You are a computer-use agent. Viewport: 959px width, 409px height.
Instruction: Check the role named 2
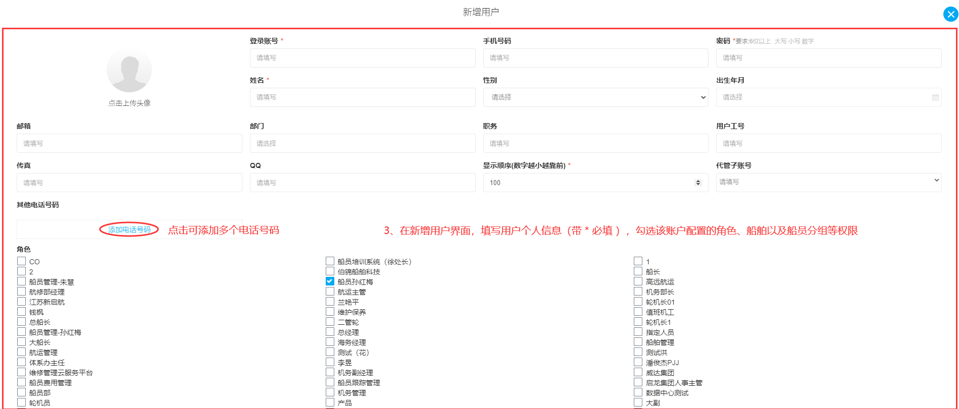coord(21,271)
